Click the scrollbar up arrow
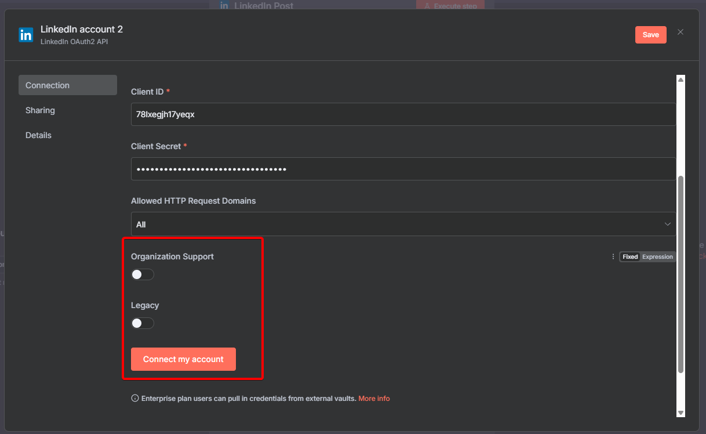The height and width of the screenshot is (434, 706). click(x=681, y=79)
